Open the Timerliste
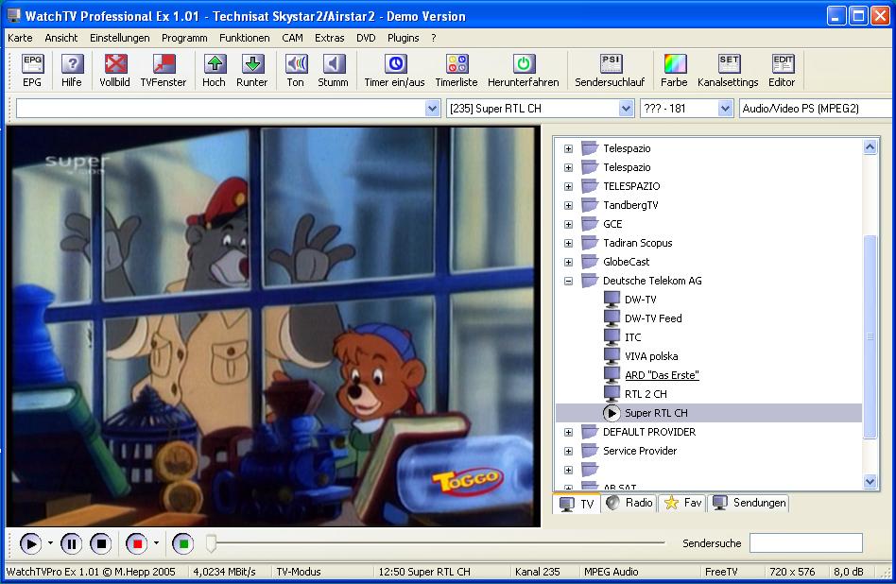Screen dimensions: 896x584 457,70
